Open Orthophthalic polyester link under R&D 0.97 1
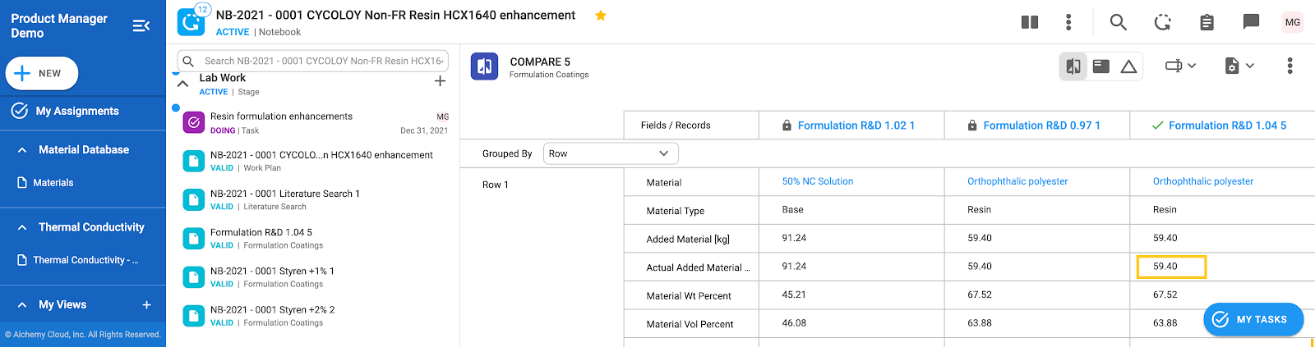Image resolution: width=1315 pixels, height=347 pixels. point(1017,181)
